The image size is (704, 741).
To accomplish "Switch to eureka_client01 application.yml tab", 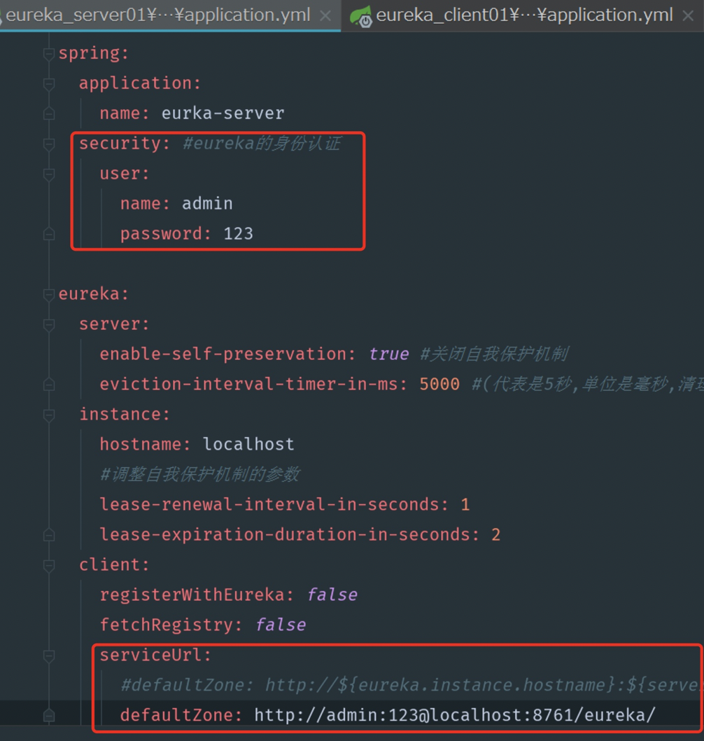I will (524, 15).
